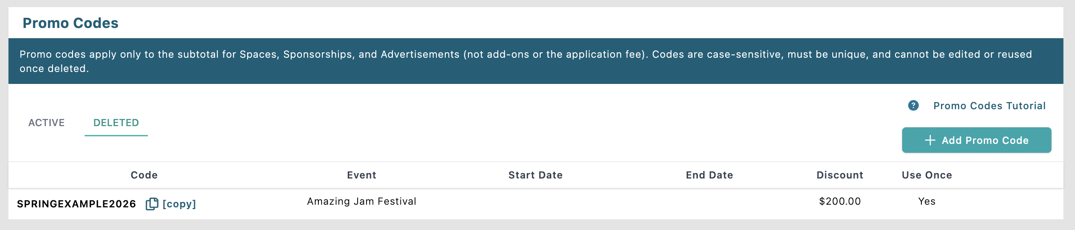Click the copy clipboard icon beside SPRINGEXAMPLE2026

(152, 204)
